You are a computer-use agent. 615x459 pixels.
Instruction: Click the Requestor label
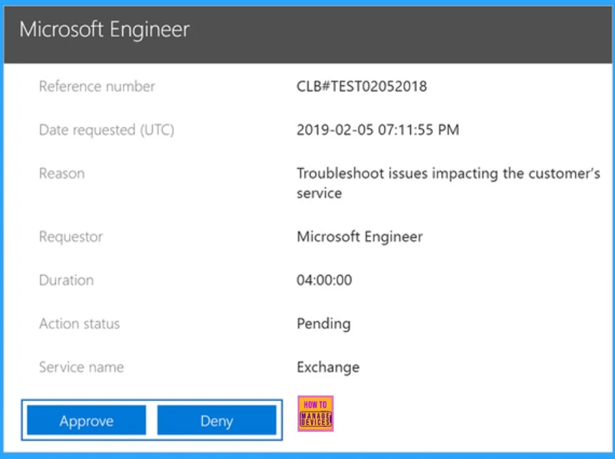tap(70, 237)
